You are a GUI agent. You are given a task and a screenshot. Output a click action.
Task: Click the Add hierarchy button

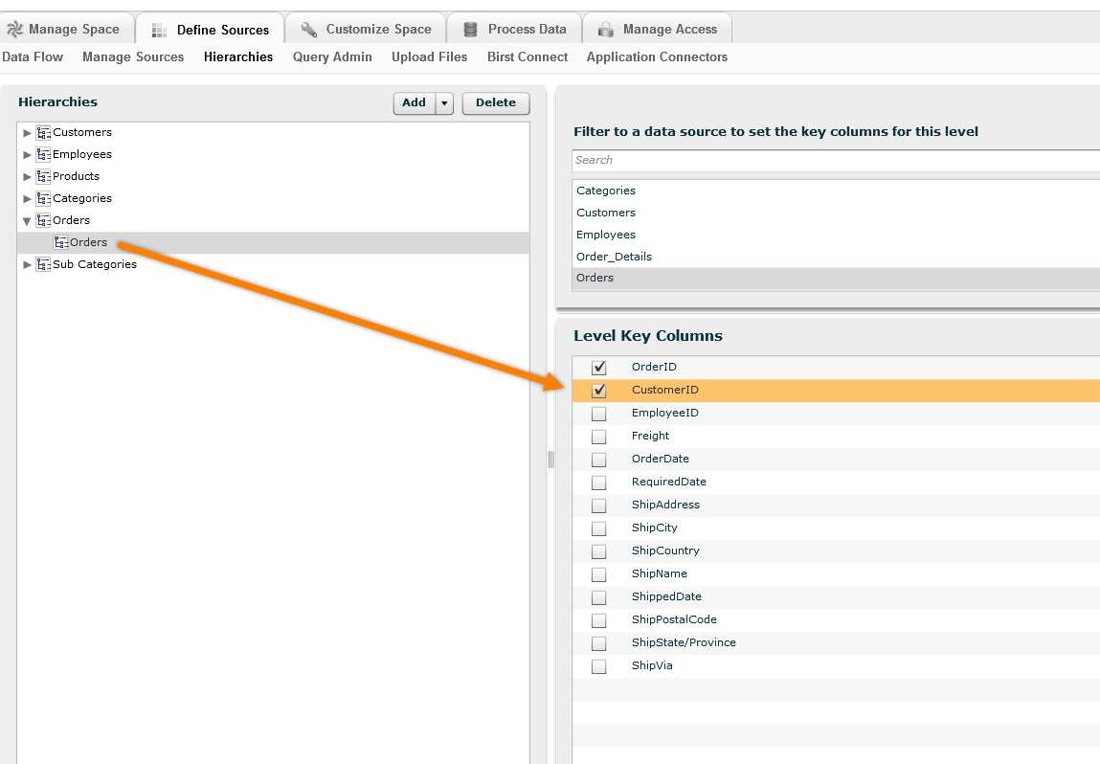[x=415, y=103]
